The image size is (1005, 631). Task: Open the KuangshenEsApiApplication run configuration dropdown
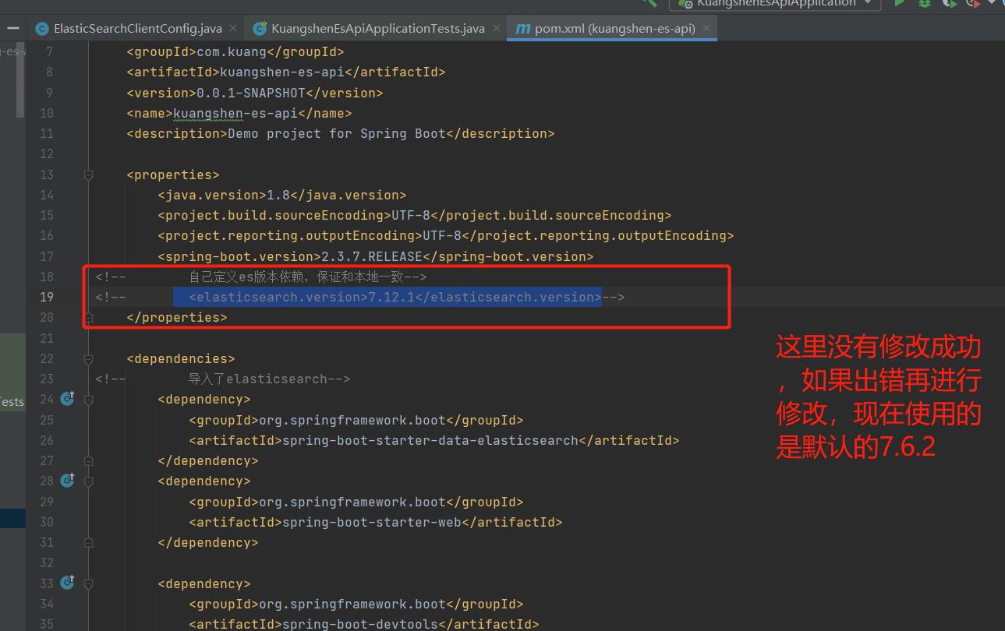coord(775,3)
